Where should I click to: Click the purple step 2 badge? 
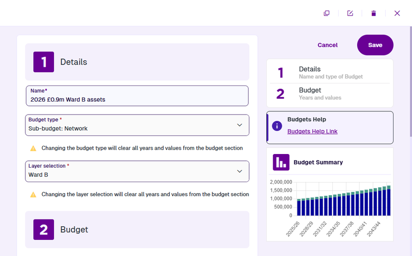[x=44, y=229]
